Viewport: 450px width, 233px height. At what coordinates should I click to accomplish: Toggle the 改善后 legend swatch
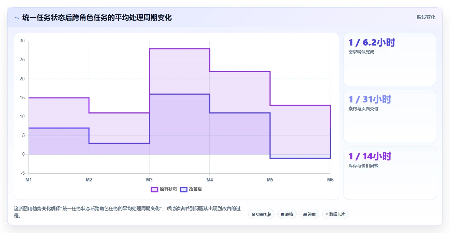tap(184, 189)
